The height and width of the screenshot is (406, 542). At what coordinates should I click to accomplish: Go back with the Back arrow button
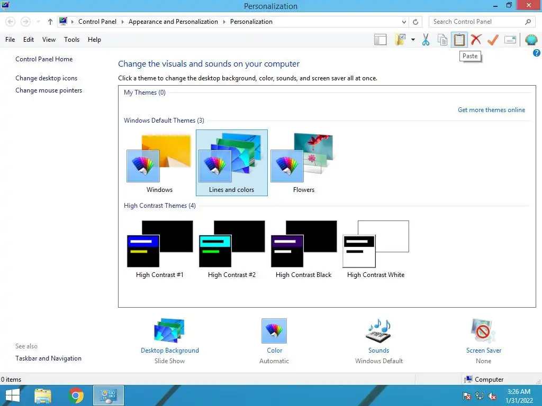11,22
